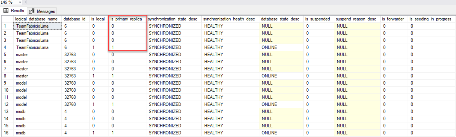This screenshot has height=137, width=456.
Task: Select the HEALTHY cell in row 10
Action: click(x=214, y=90)
